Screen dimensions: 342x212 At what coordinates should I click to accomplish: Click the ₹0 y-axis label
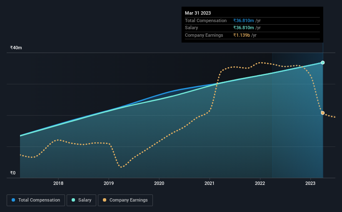13,173
